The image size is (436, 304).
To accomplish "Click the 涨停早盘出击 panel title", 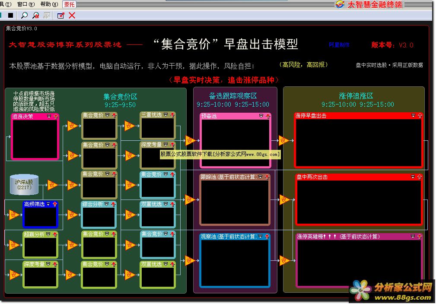I will point(311,116).
